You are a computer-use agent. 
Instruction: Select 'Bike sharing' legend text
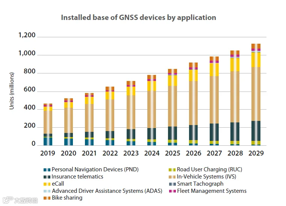67,198
